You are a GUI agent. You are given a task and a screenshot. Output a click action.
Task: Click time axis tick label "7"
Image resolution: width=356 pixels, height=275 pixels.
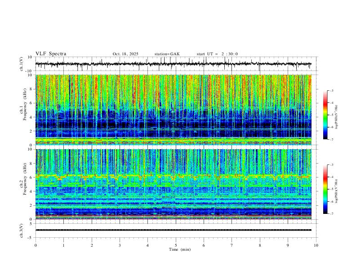coord(232,245)
